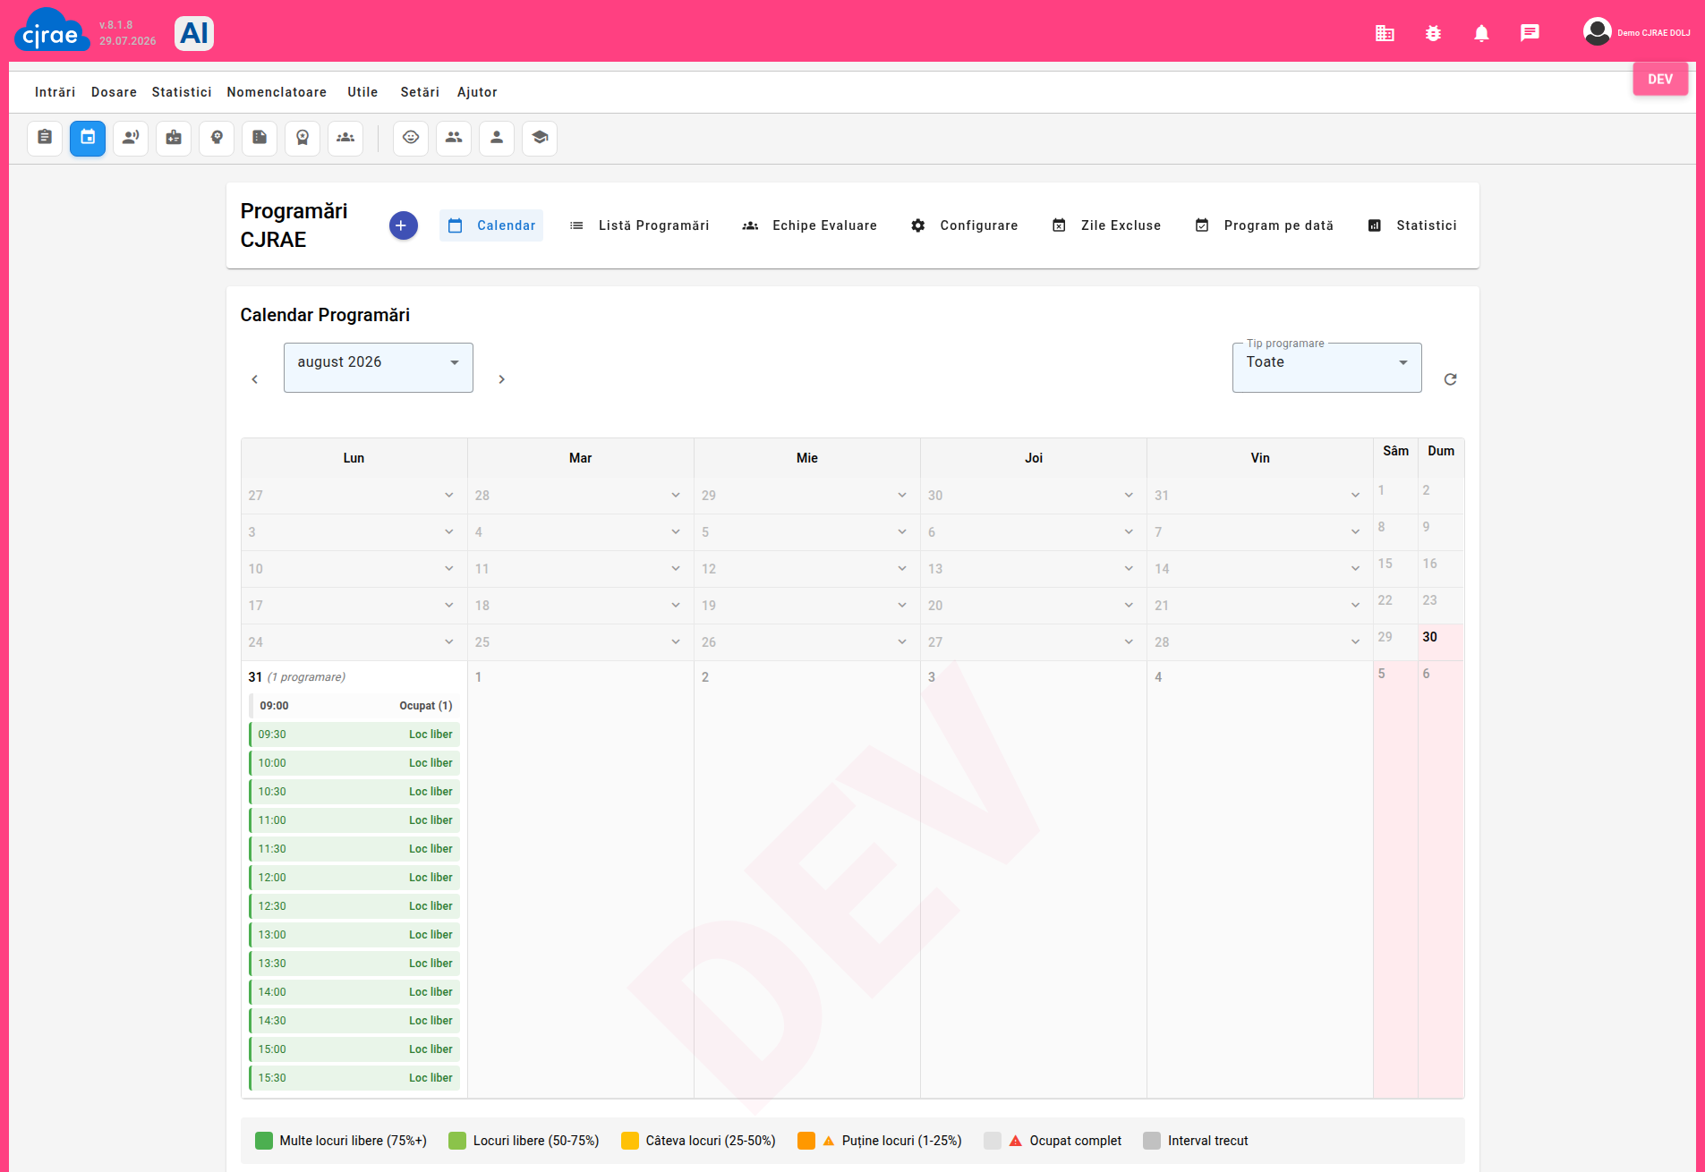Open the Echipe Evaluare tab
The width and height of the screenshot is (1705, 1172).
point(809,225)
